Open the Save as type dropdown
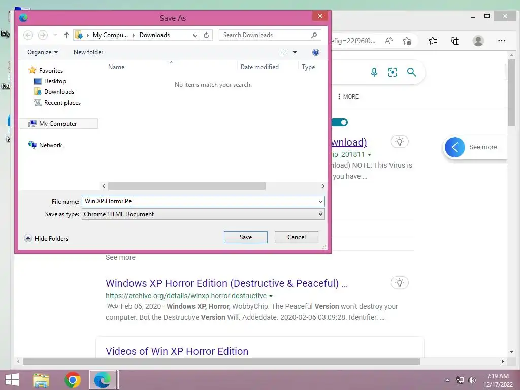 pos(203,214)
